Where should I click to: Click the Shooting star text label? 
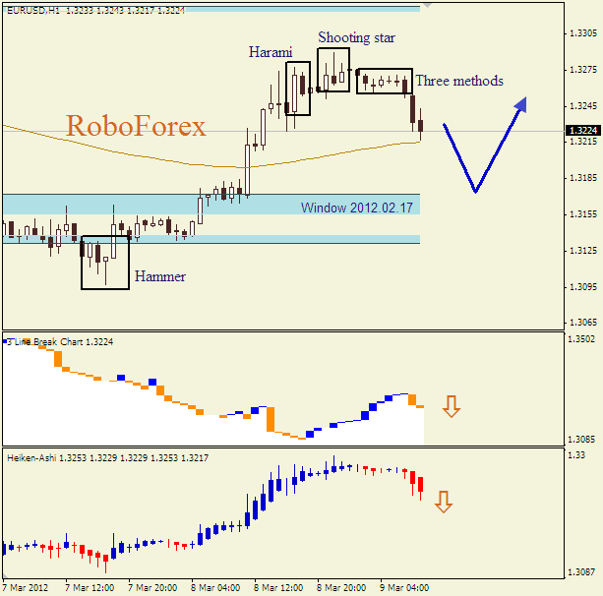pyautogui.click(x=356, y=37)
